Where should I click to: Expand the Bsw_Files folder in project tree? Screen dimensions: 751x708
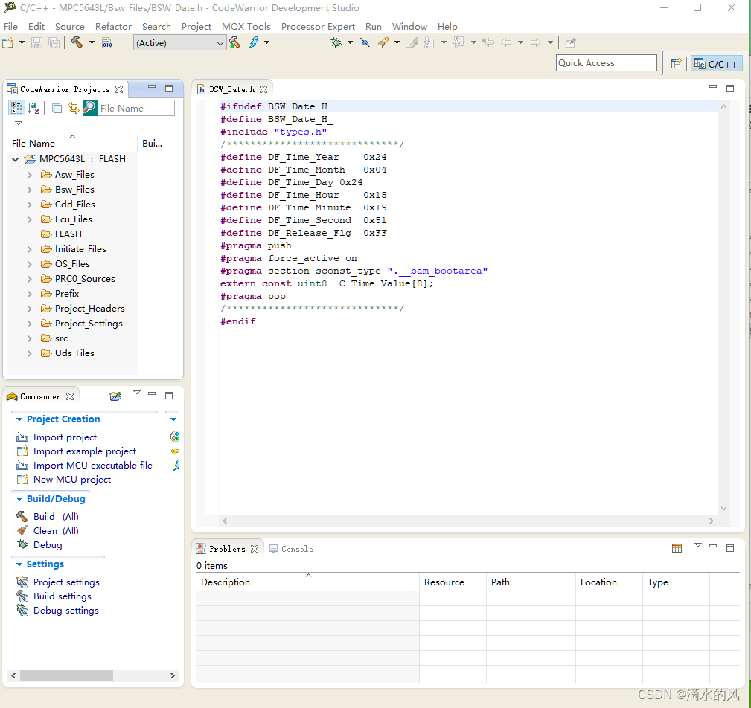29,190
